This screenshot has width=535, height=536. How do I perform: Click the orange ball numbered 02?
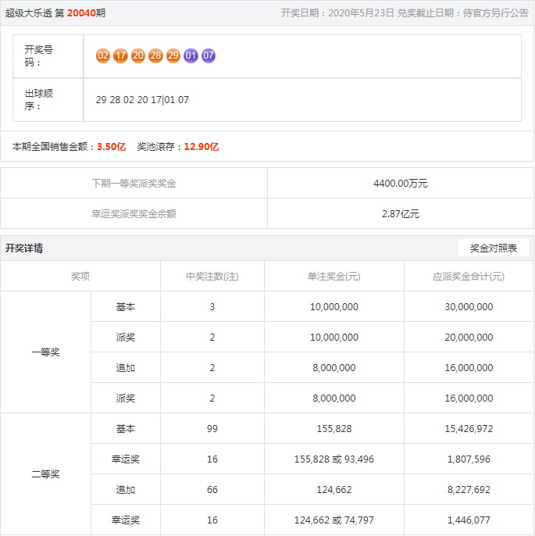pyautogui.click(x=103, y=55)
